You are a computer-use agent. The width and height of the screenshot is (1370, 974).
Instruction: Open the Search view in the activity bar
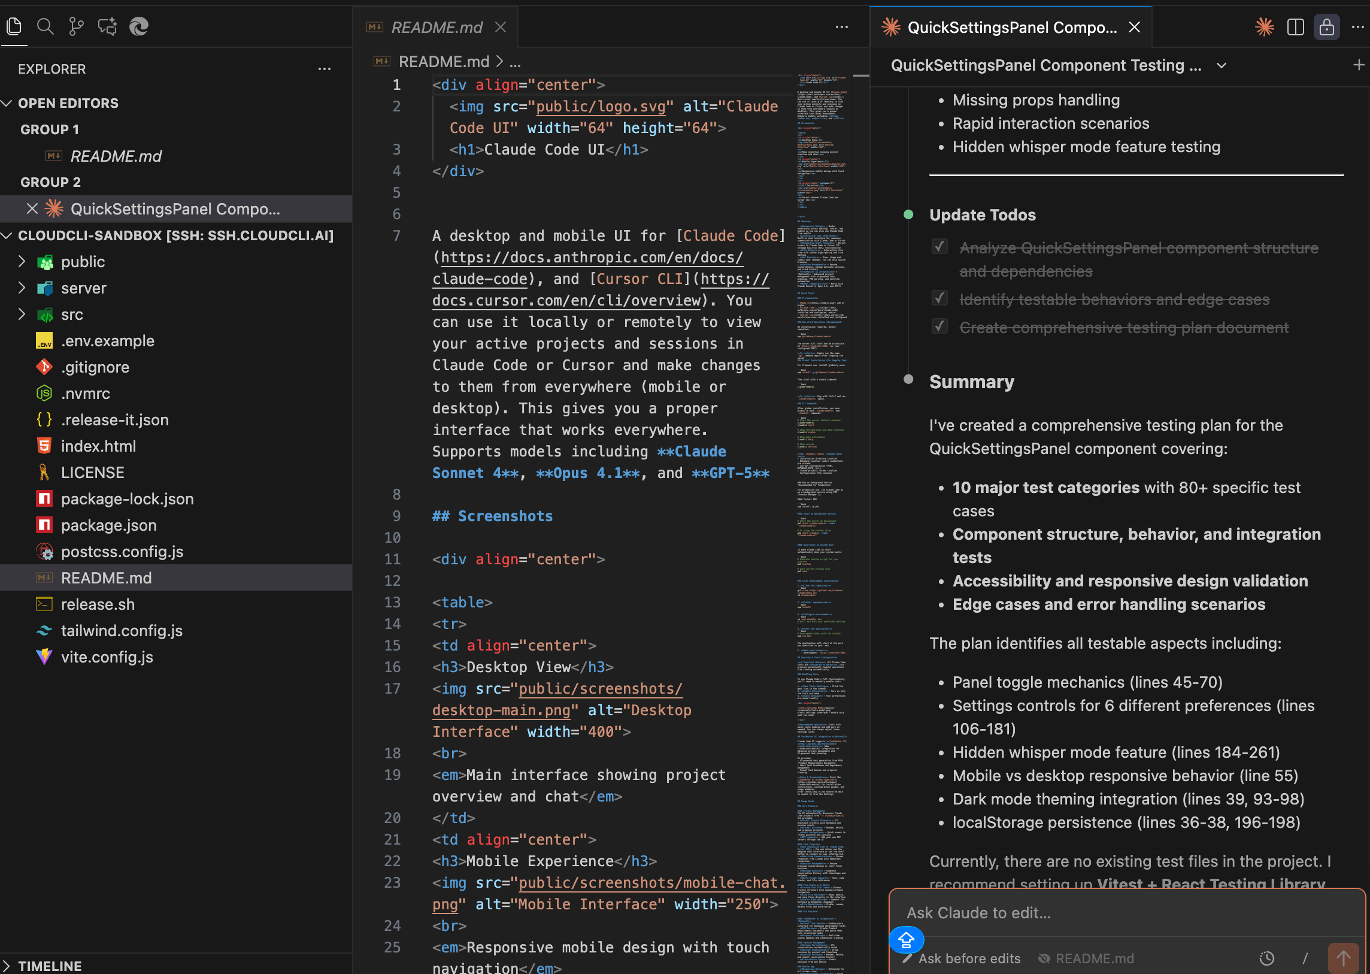click(45, 26)
